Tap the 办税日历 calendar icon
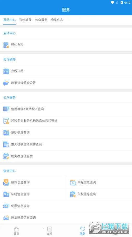This screenshot has height=237, width=132. pyautogui.click(x=6, y=71)
